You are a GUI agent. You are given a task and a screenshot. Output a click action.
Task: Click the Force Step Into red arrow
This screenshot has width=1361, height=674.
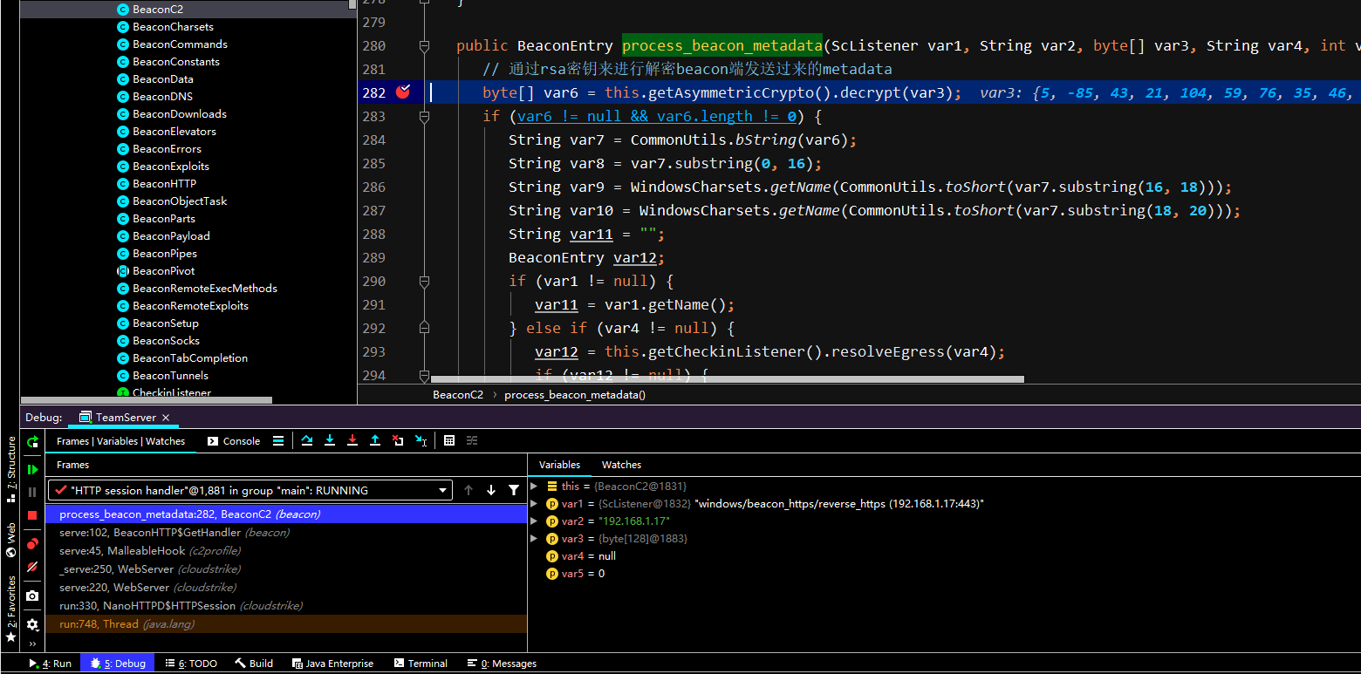tap(352, 440)
